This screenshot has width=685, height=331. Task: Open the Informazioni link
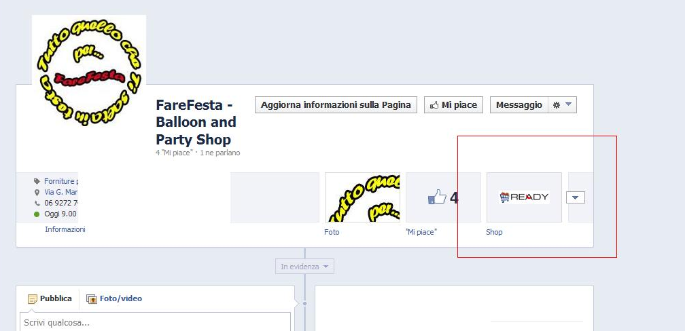65,229
